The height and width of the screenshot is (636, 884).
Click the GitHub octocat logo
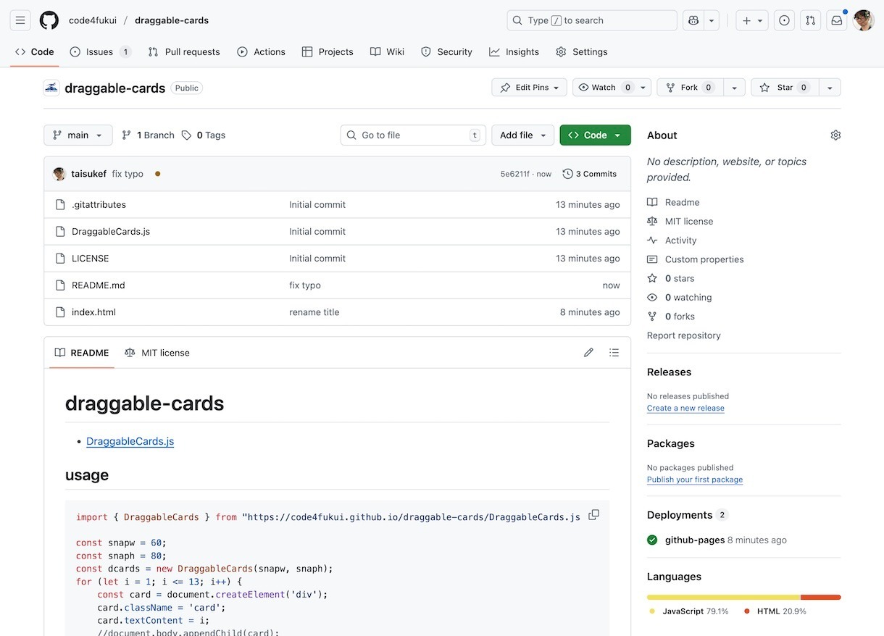(49, 20)
